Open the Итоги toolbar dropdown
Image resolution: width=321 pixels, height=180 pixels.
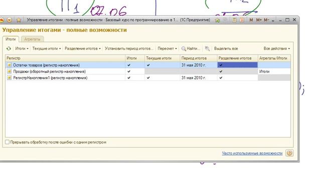tap(22, 48)
